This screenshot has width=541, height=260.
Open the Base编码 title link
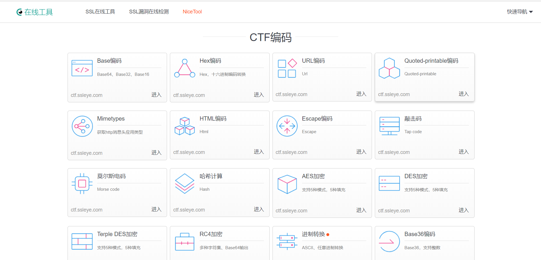coord(109,61)
